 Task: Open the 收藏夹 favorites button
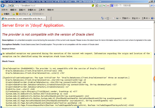coord(5,14)
